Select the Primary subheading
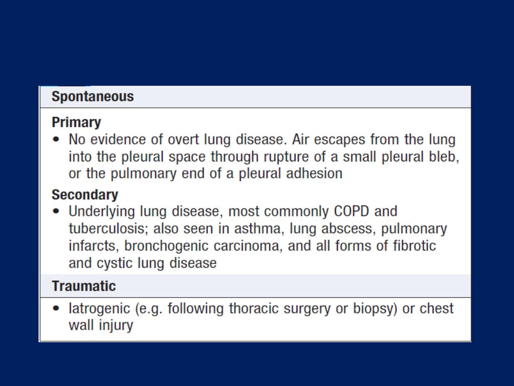 tap(76, 122)
